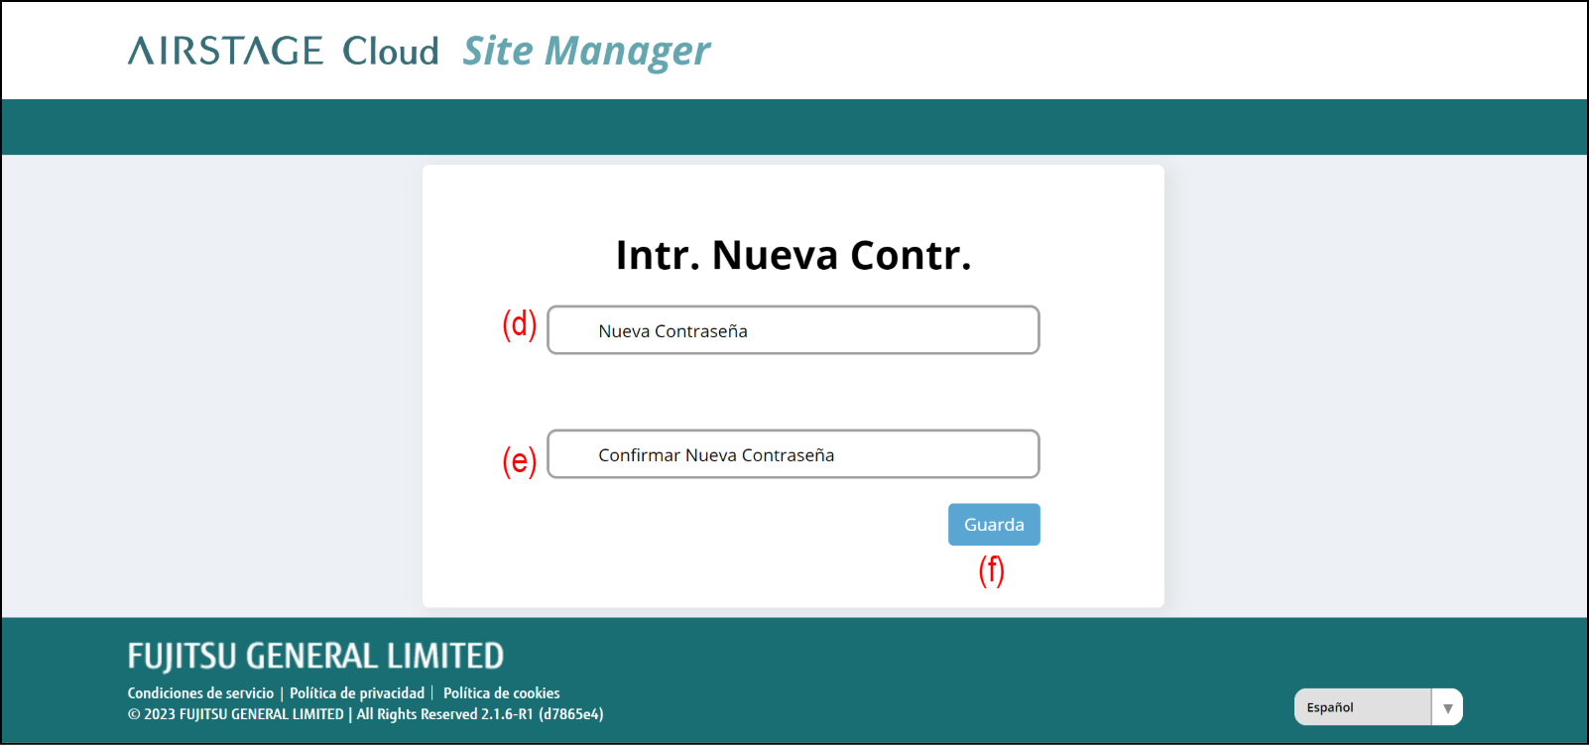Open the Condiciones de servicio link
Image resolution: width=1589 pixels, height=746 pixels.
(200, 693)
